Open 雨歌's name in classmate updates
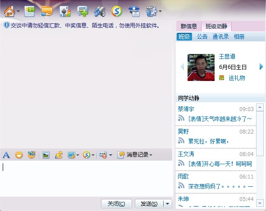 pos(183,176)
